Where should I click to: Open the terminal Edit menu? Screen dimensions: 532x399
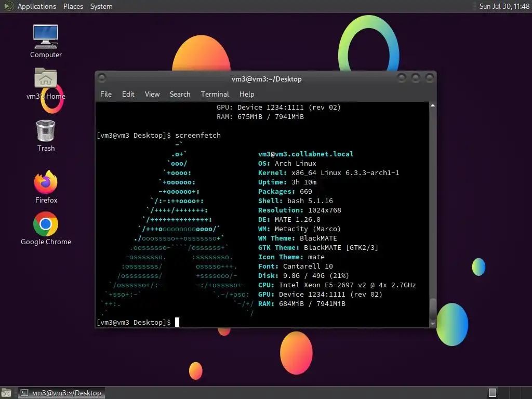[128, 95]
